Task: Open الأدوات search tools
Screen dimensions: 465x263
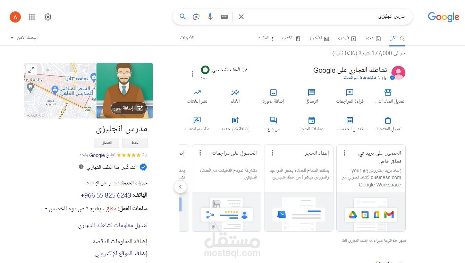Action: tap(187, 37)
